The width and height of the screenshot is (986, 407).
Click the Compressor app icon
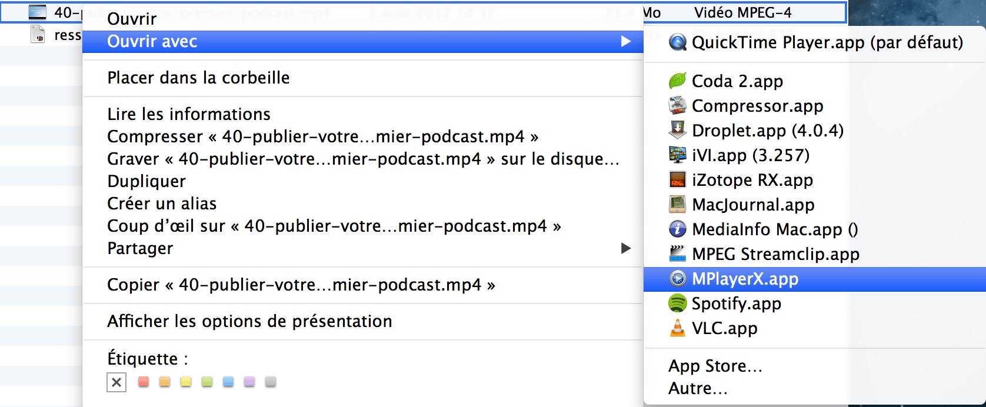coord(678,106)
